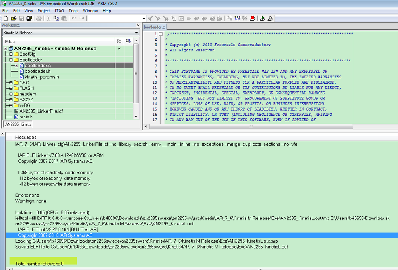Image resolution: width=398 pixels, height=270 pixels.
Task: Click Debug without Downloading icon
Action: [271, 18]
